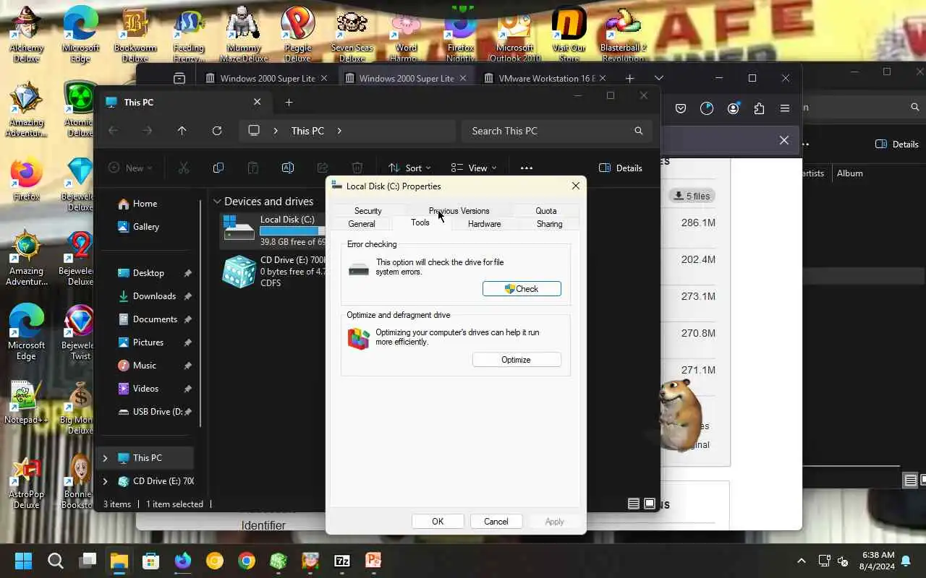Collapse the Devices and drives group
926x578 pixels.
[217, 202]
